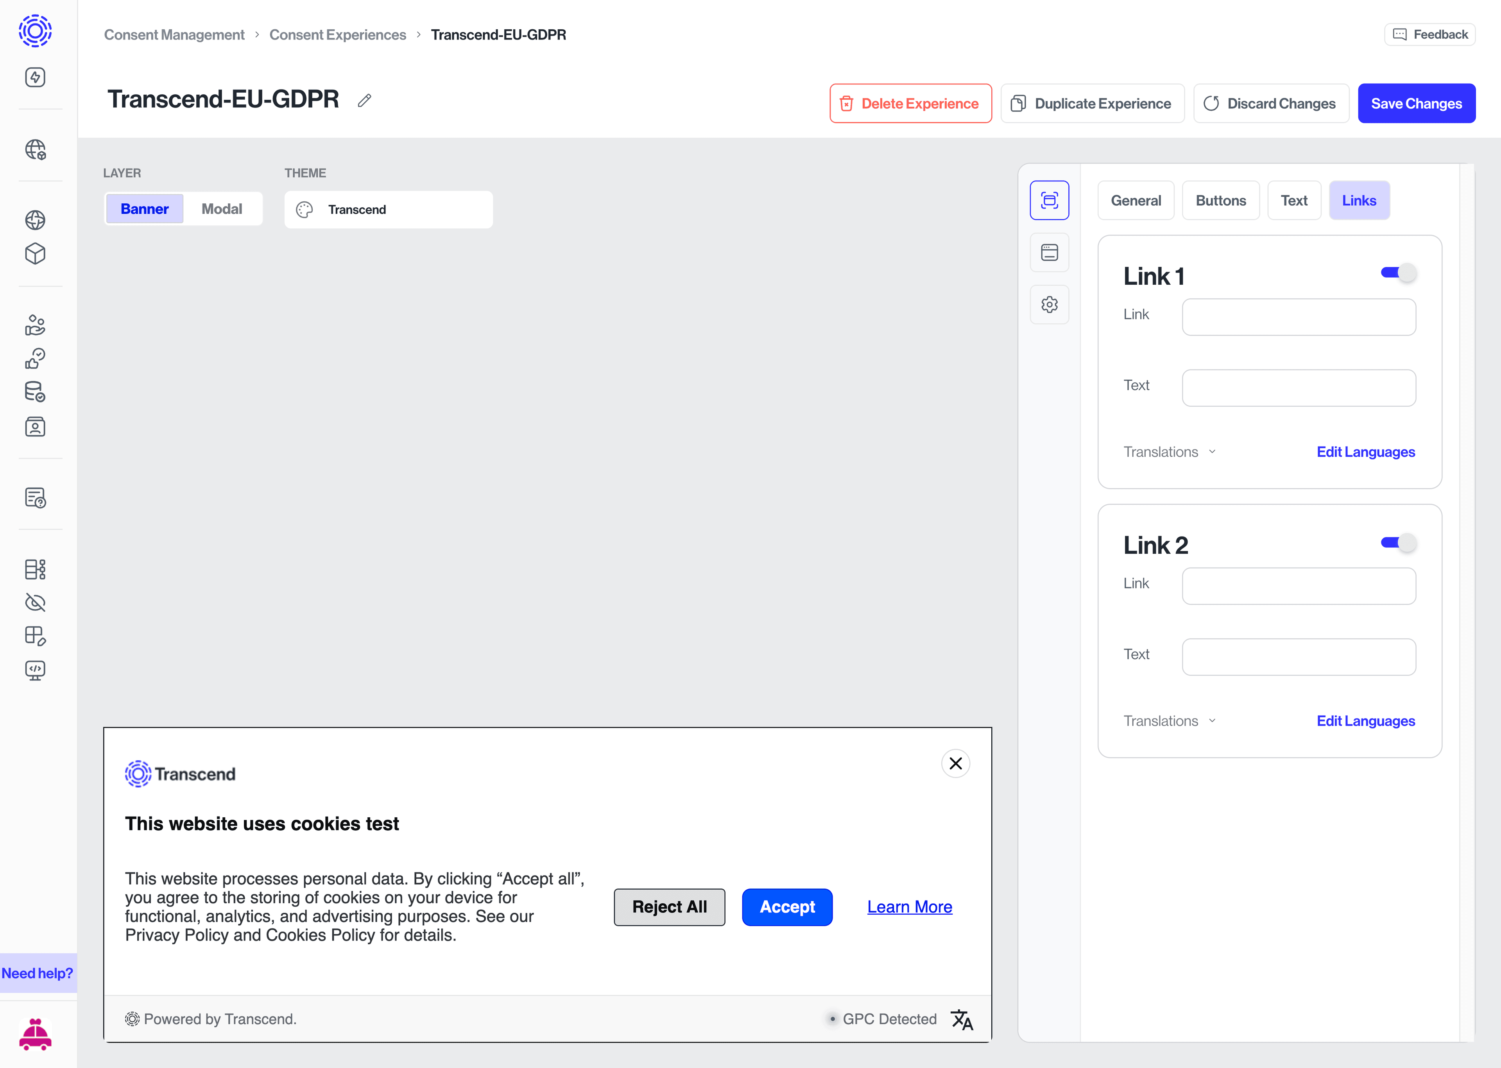Open the thumbs-up consent section in sidebar
The image size is (1501, 1068).
coord(35,358)
